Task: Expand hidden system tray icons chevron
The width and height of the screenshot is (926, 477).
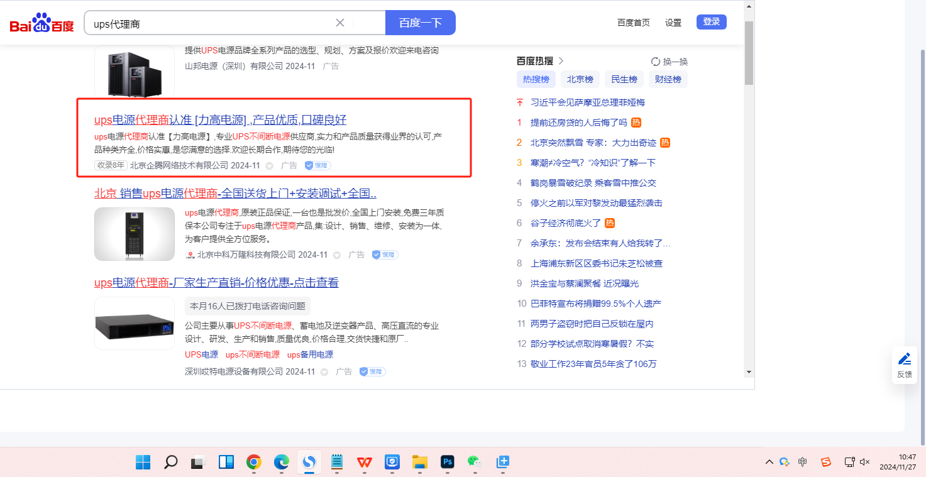Action: click(x=769, y=462)
